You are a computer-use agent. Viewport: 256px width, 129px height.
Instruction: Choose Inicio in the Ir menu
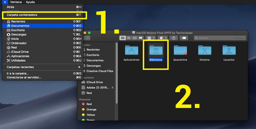point(43,39)
